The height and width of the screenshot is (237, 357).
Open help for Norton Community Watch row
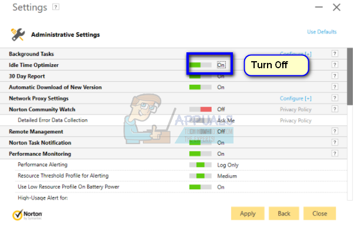click(x=335, y=109)
